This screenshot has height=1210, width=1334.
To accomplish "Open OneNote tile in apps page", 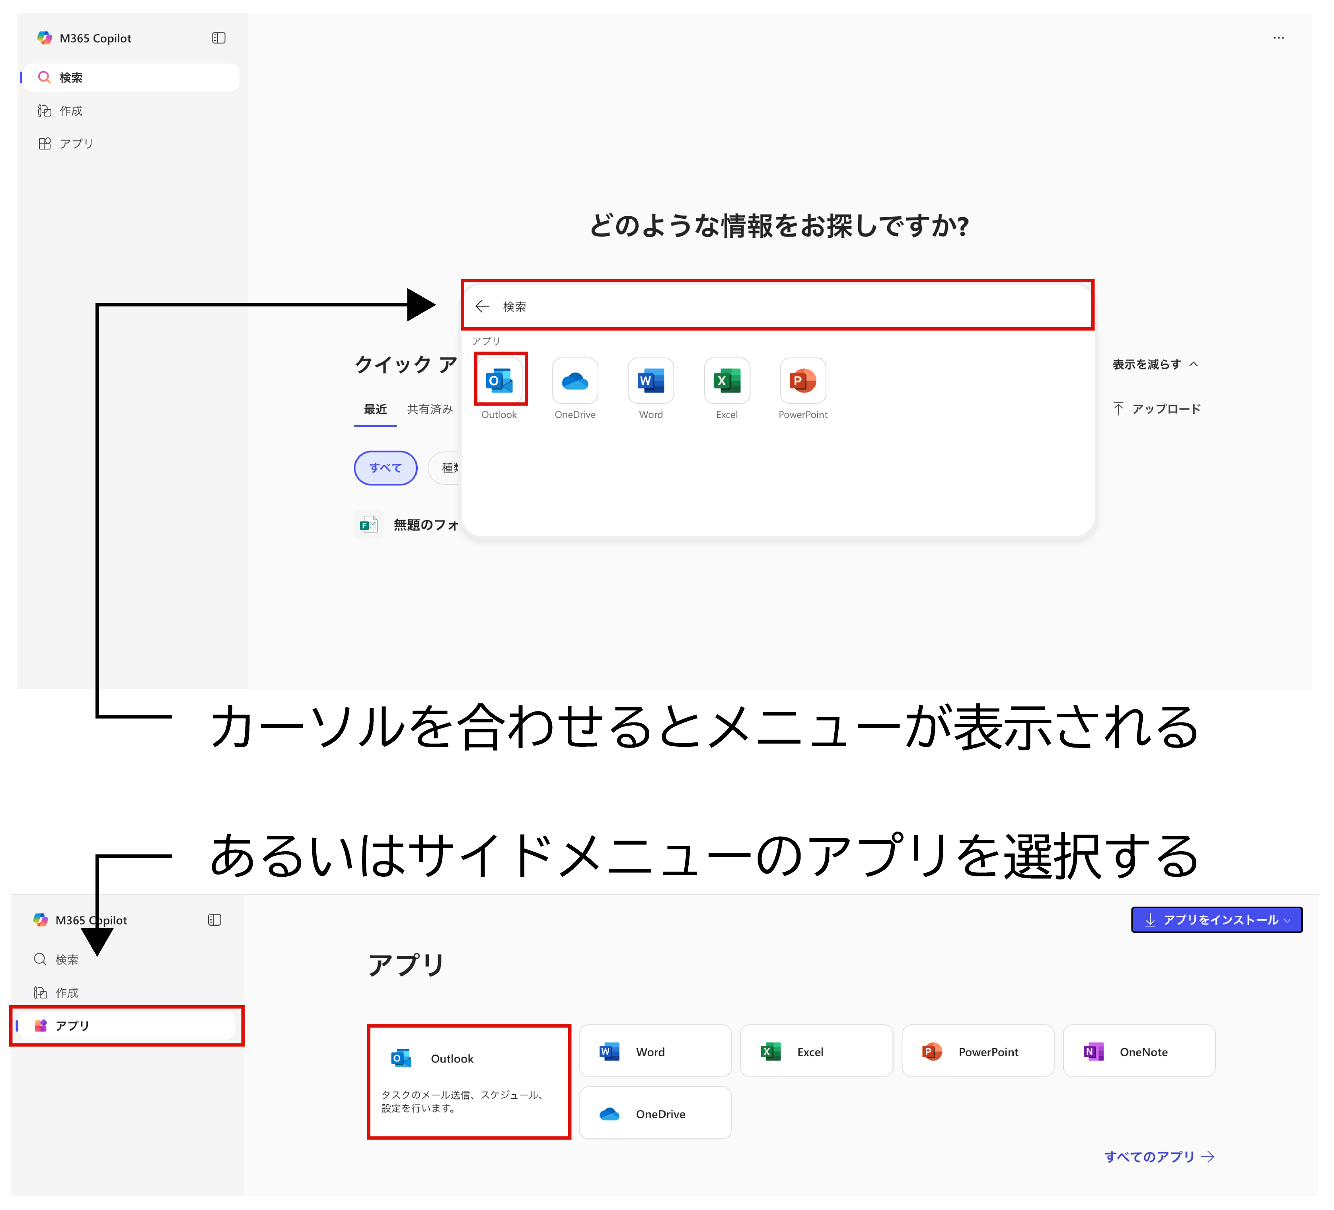I will point(1139,1051).
